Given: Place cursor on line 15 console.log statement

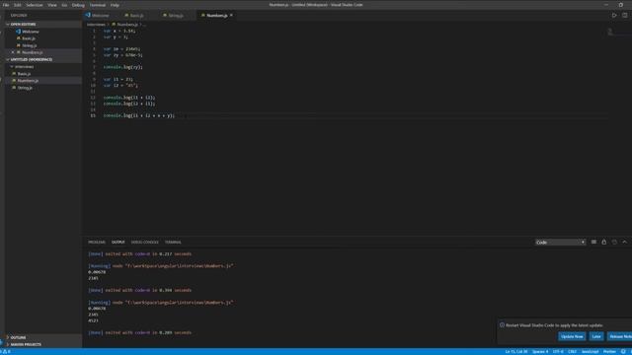Looking at the screenshot, I should pyautogui.click(x=138, y=115).
